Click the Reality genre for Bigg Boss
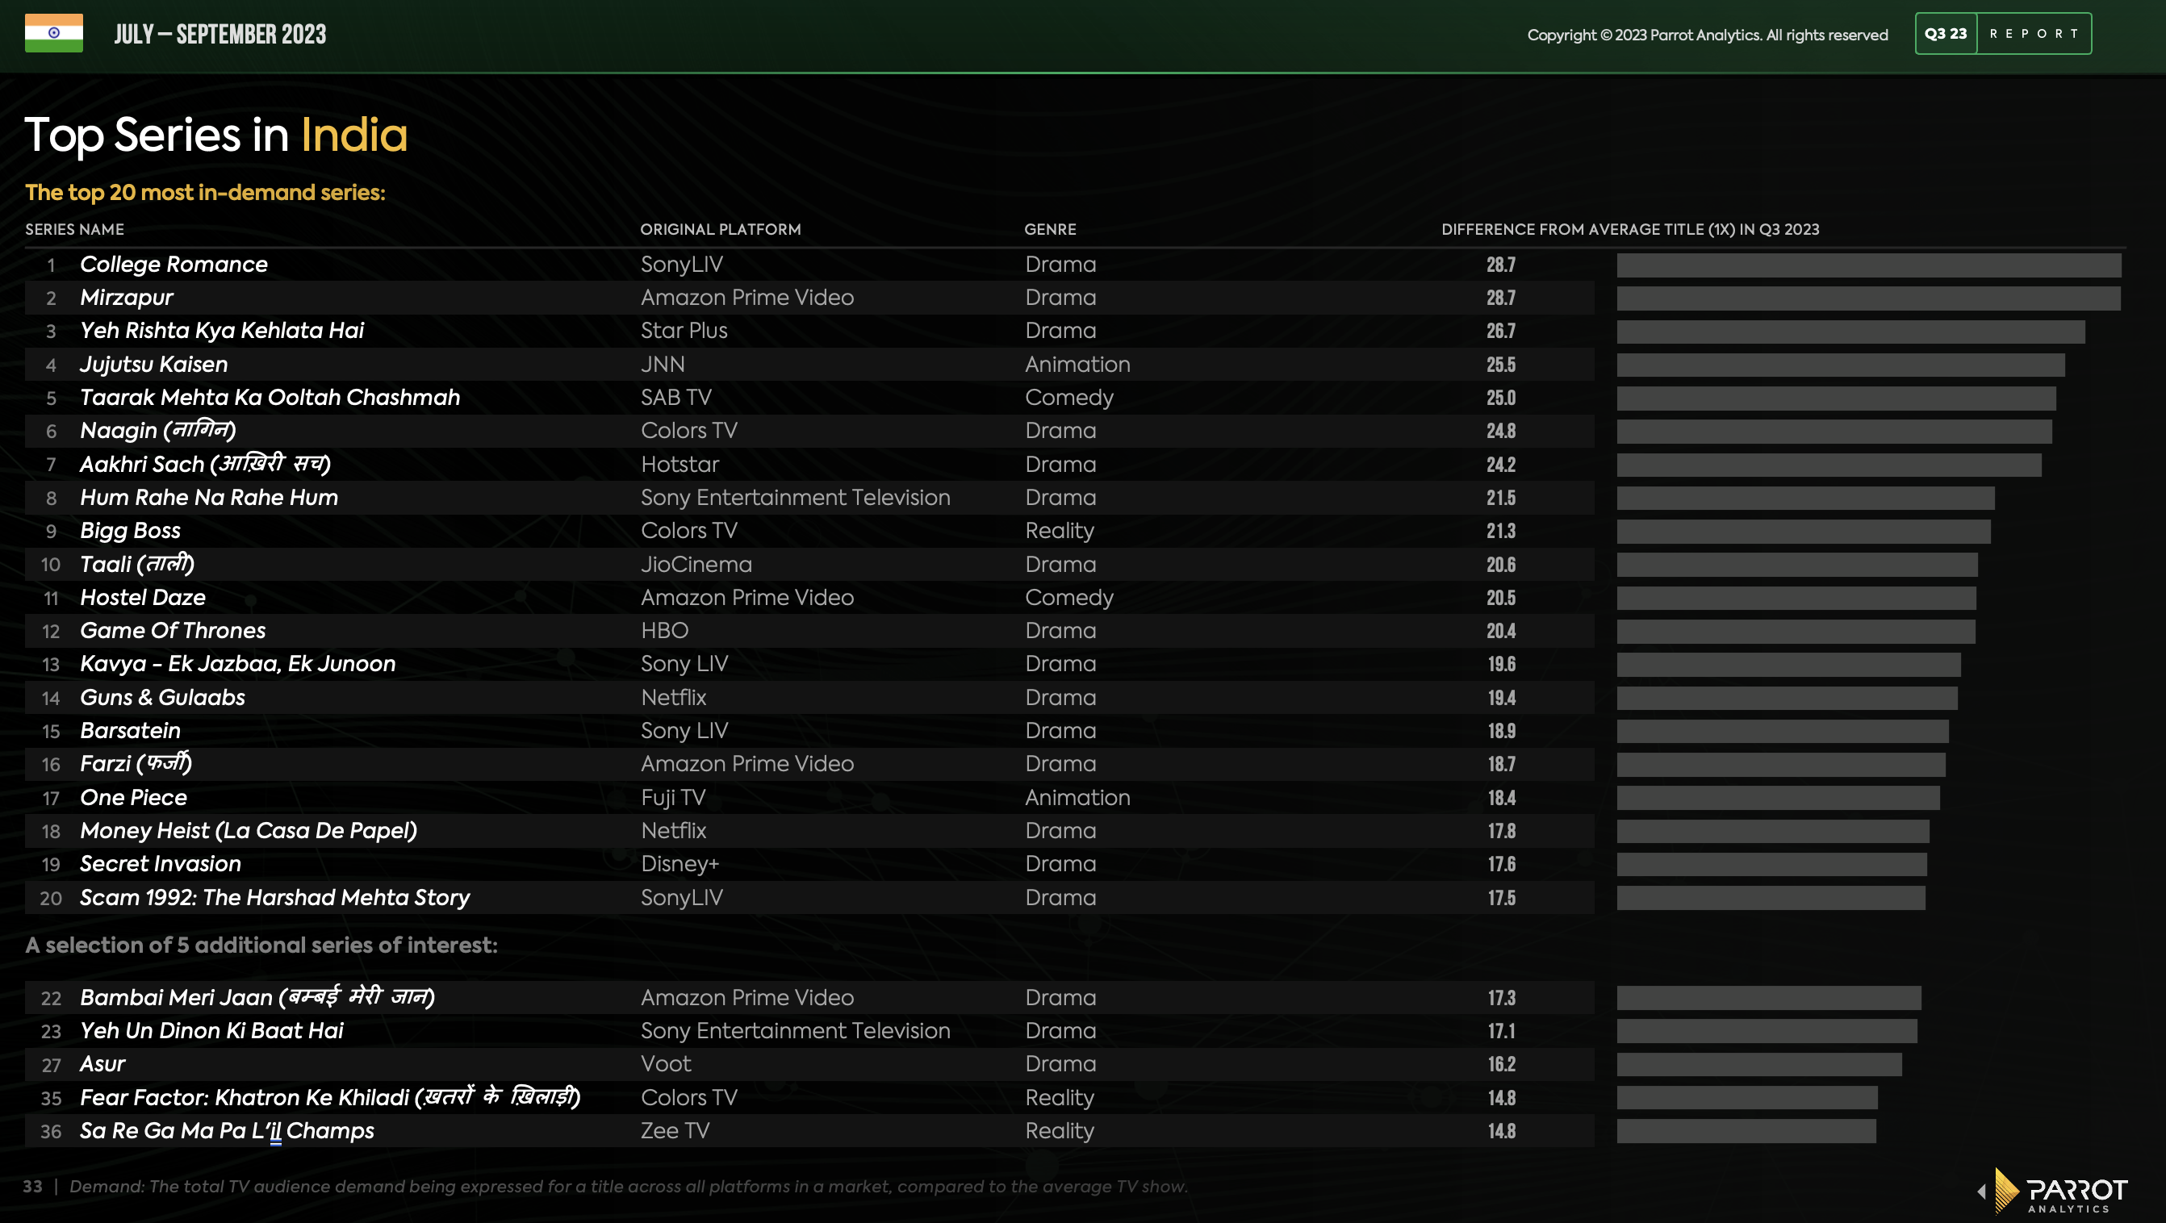Image resolution: width=2166 pixels, height=1223 pixels. point(1060,530)
